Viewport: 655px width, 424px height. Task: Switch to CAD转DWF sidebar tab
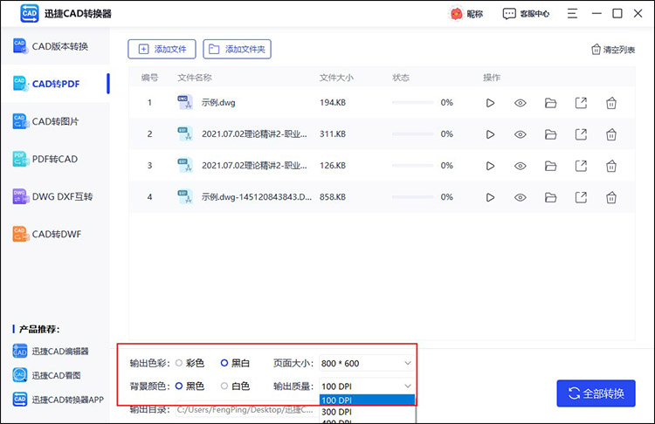point(55,234)
